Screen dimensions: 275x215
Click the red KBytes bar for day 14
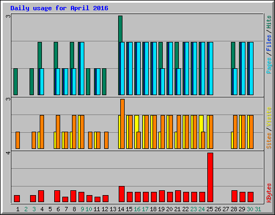121,194
